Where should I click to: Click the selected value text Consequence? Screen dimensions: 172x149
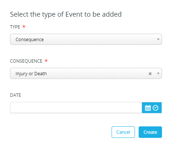tap(30, 40)
